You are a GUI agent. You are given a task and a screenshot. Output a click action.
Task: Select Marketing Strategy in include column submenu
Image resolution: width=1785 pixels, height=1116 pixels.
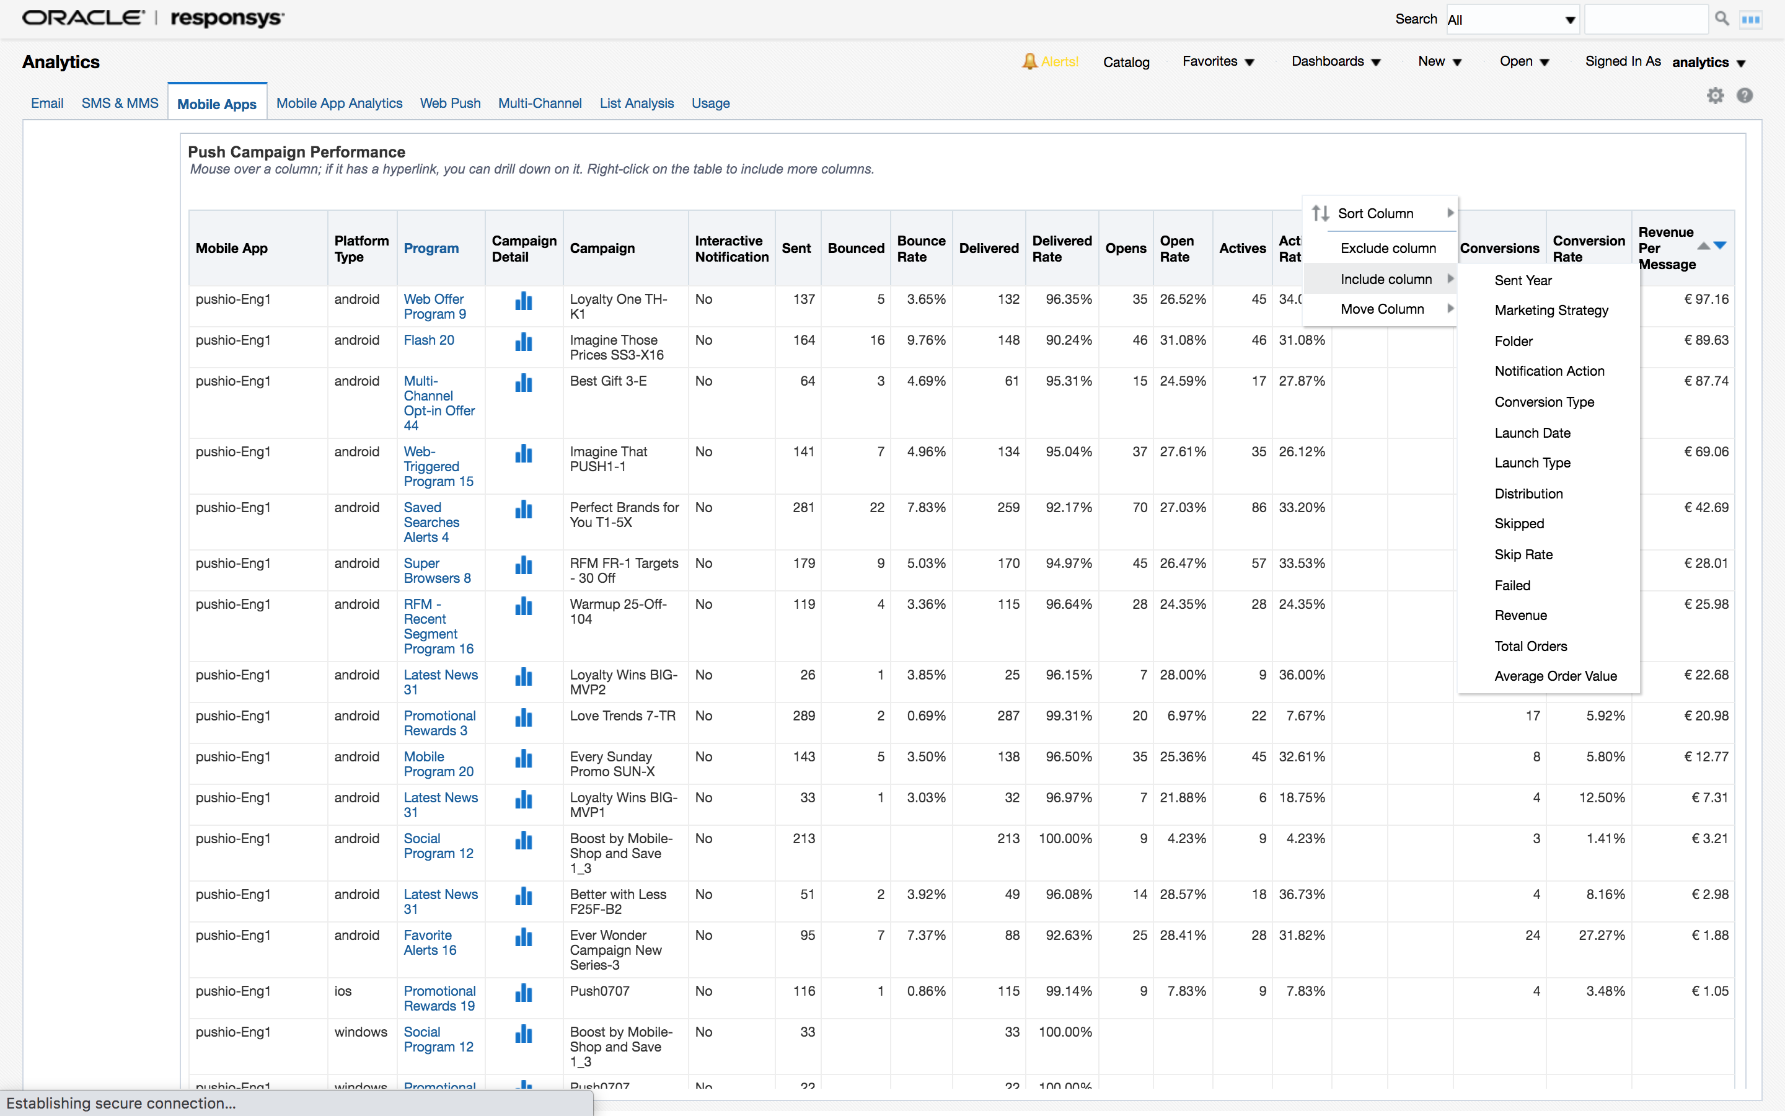point(1551,311)
